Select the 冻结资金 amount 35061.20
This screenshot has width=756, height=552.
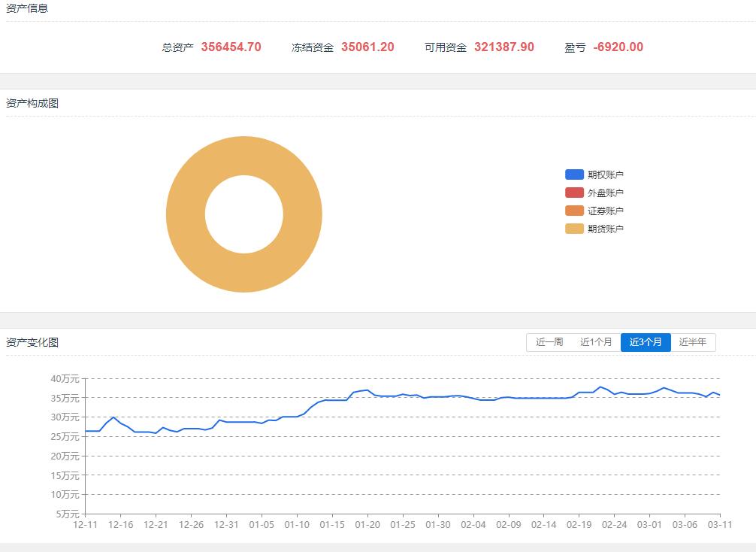click(x=367, y=47)
